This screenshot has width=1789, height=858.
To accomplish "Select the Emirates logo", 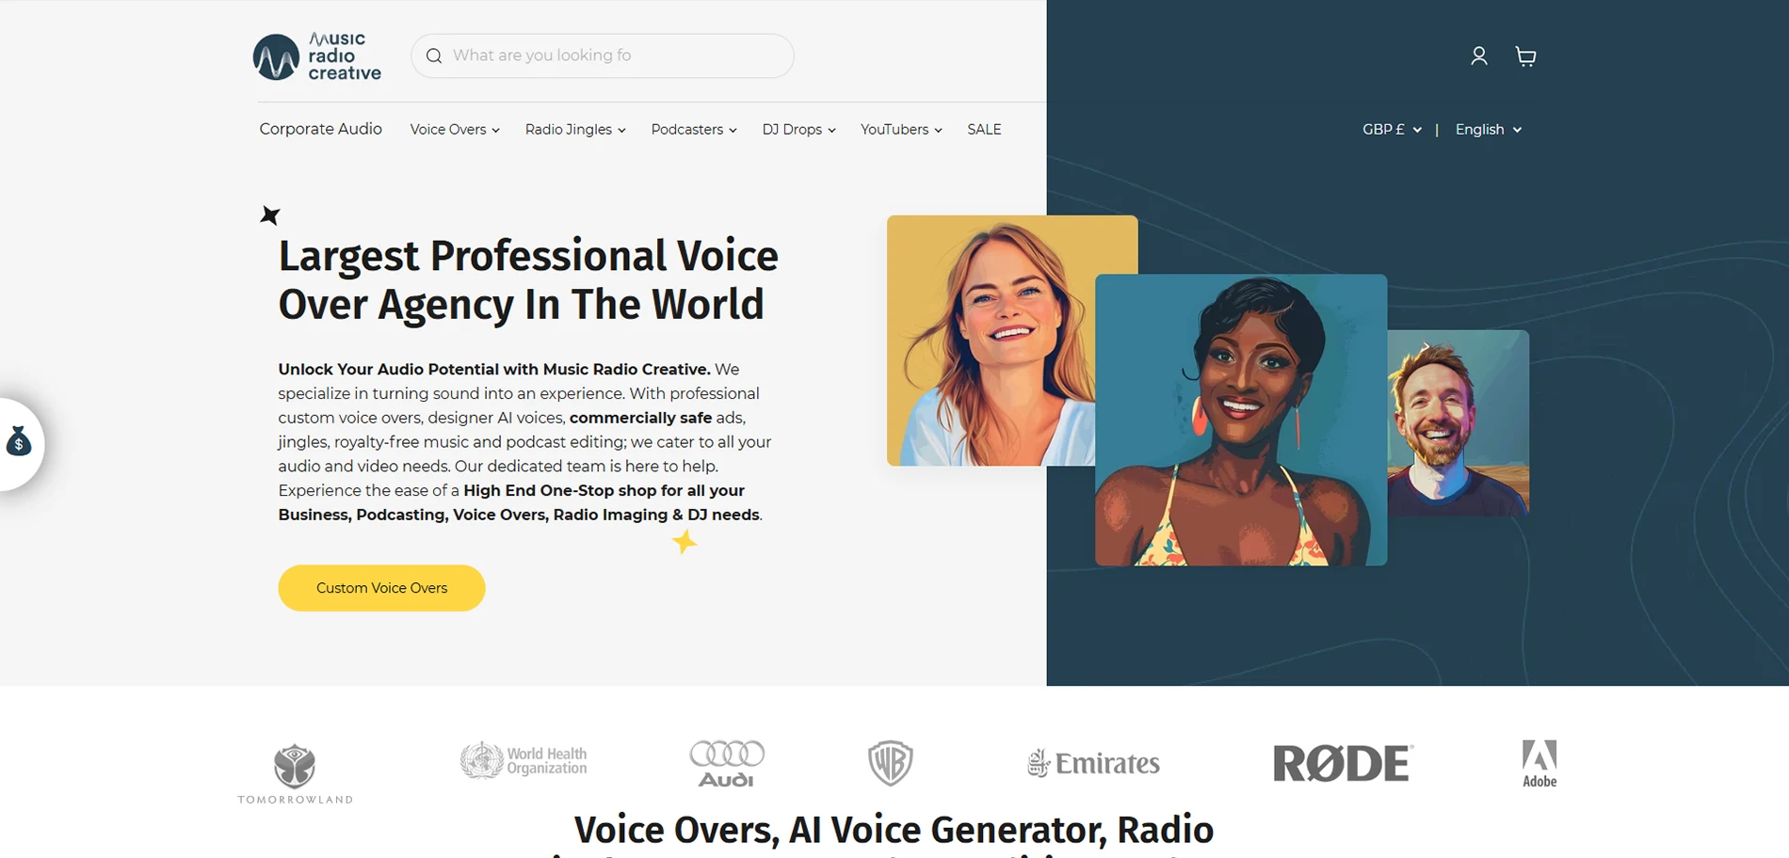I will [1093, 762].
